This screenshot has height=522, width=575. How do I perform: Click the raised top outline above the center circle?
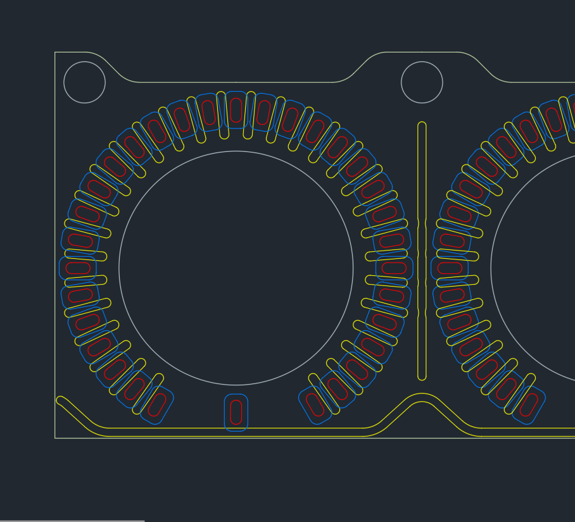click(422, 53)
